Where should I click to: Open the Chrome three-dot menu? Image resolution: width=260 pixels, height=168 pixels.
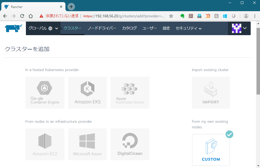(x=255, y=16)
